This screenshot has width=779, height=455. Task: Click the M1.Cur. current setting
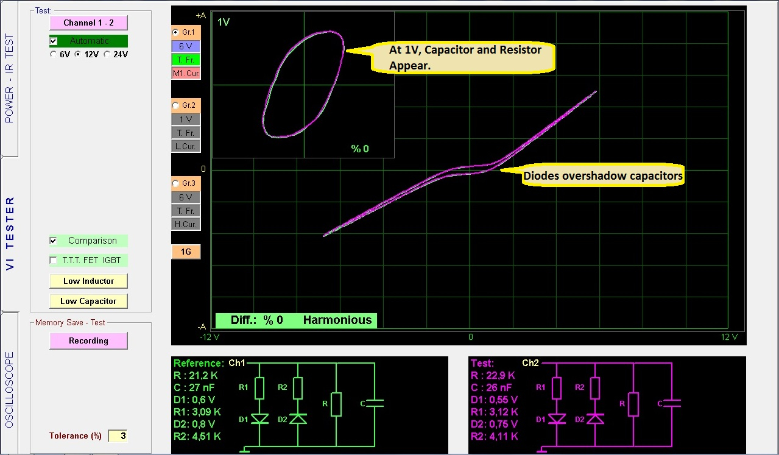pyautogui.click(x=186, y=73)
